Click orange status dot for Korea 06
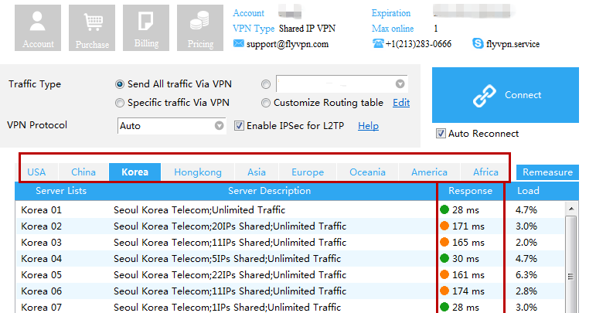This screenshot has width=596, height=313. click(x=444, y=291)
